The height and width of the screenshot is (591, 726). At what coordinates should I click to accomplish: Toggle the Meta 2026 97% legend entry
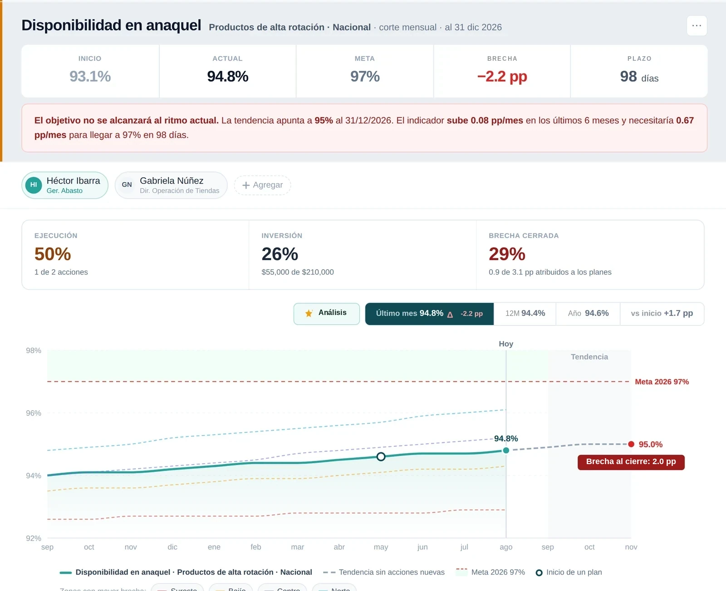click(490, 572)
